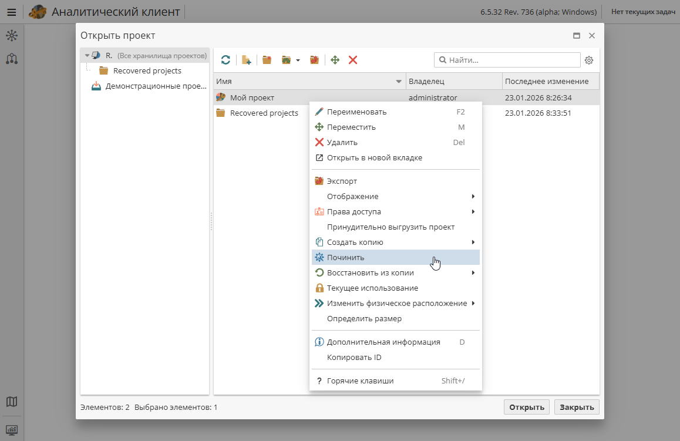Click the map icon at sidebar bottom

pos(12,402)
